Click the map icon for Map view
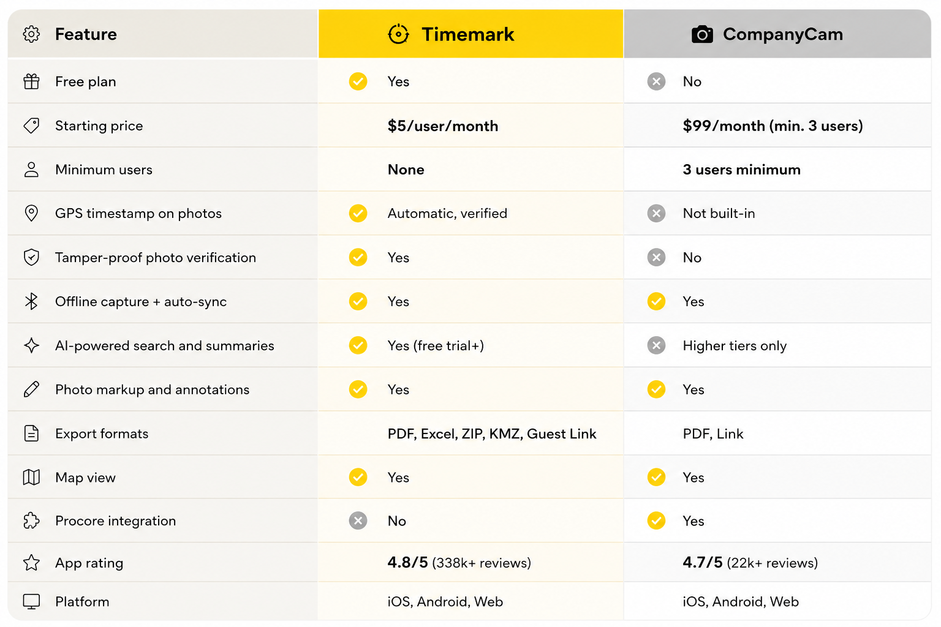Image resolution: width=941 pixels, height=627 pixels. 31,477
